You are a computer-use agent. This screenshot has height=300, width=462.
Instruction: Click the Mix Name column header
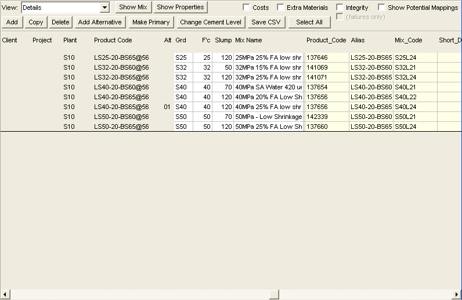point(248,41)
